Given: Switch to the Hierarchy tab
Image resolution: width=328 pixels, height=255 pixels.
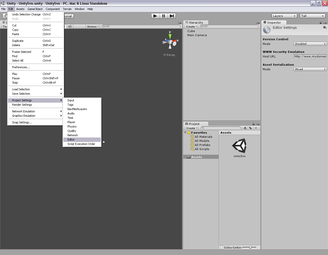Looking at the screenshot, I should pyautogui.click(x=196, y=23).
